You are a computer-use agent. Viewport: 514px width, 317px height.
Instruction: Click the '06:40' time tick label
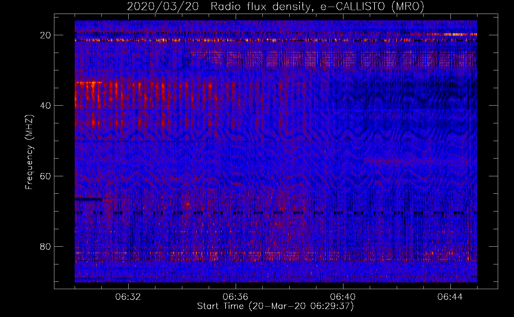(x=343, y=297)
